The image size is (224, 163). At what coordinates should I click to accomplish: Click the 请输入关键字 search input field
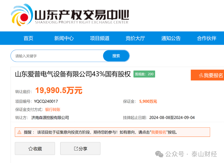pyautogui.click(x=52, y=55)
